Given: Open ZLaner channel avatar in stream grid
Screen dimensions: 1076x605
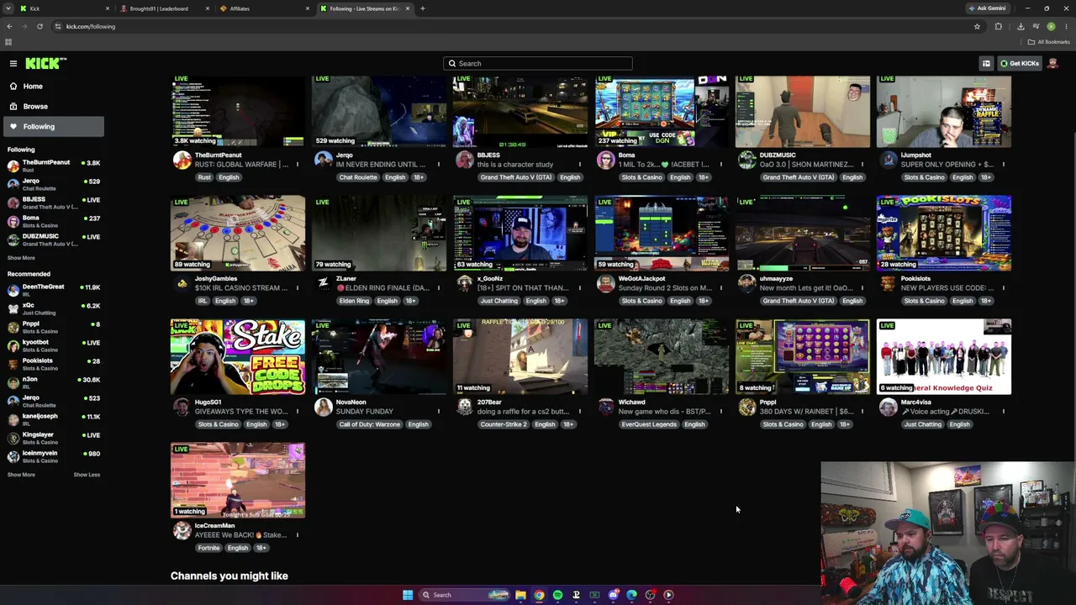Looking at the screenshot, I should pos(323,284).
